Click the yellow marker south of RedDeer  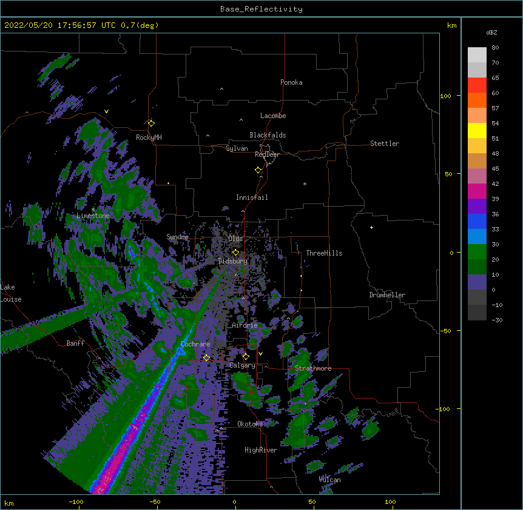(x=258, y=170)
